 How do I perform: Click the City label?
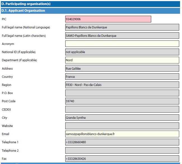4,118
